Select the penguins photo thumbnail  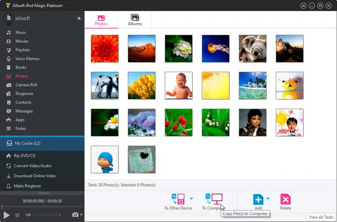pyautogui.click(x=104, y=86)
